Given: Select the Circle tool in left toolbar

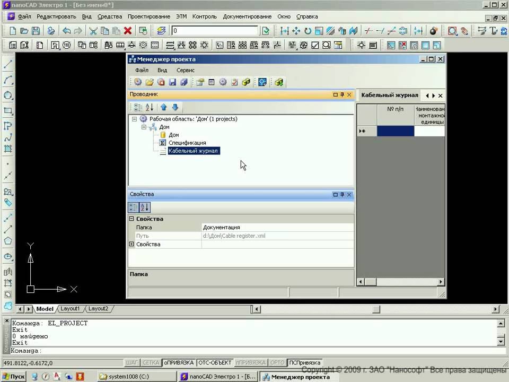Looking at the screenshot, I should tap(8, 95).
